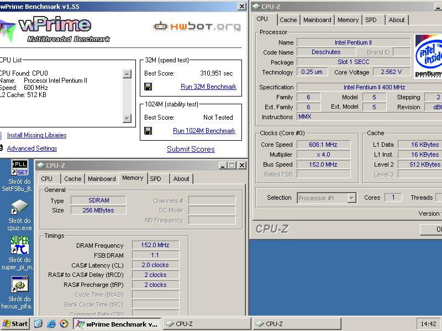Switch to Cache tab in lower CPU-Z window
Screen dimensions: 442x331
[73, 179]
